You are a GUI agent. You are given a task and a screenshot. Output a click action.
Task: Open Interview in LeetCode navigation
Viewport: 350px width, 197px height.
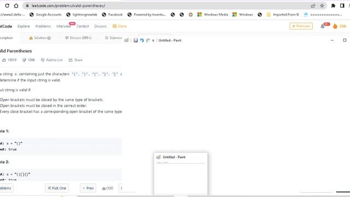(x=63, y=26)
